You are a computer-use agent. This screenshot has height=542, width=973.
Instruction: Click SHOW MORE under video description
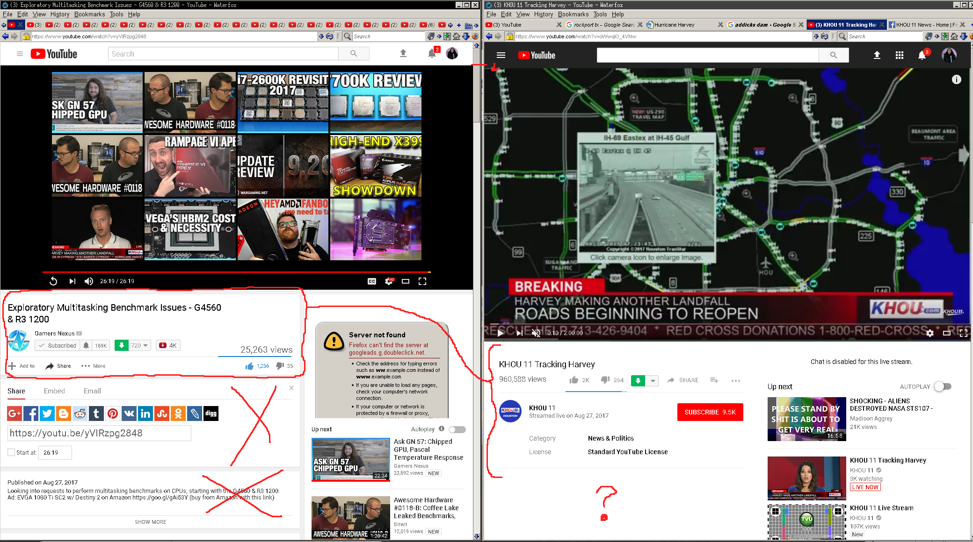coord(150,522)
